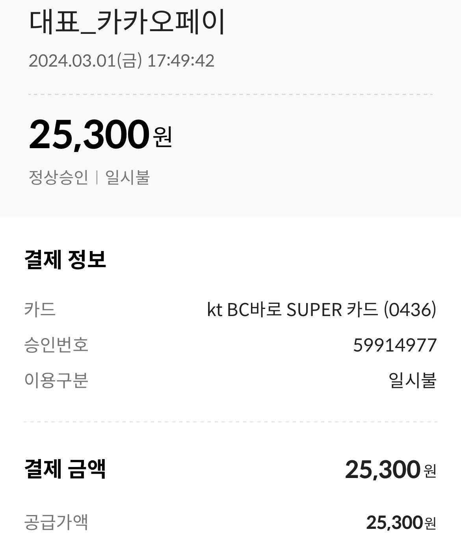Click the dashed divider above 결제 금액

click(x=230, y=422)
